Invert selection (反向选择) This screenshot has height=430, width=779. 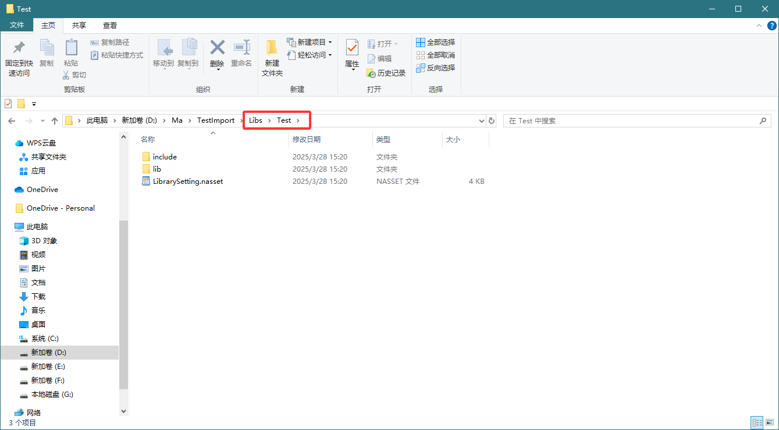click(x=435, y=68)
